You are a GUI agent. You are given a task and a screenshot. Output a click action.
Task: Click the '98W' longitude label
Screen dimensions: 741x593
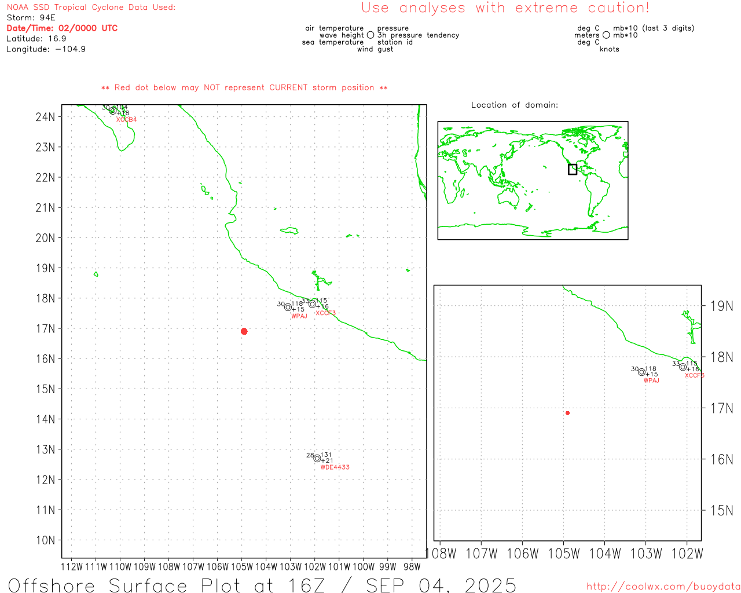click(x=412, y=567)
